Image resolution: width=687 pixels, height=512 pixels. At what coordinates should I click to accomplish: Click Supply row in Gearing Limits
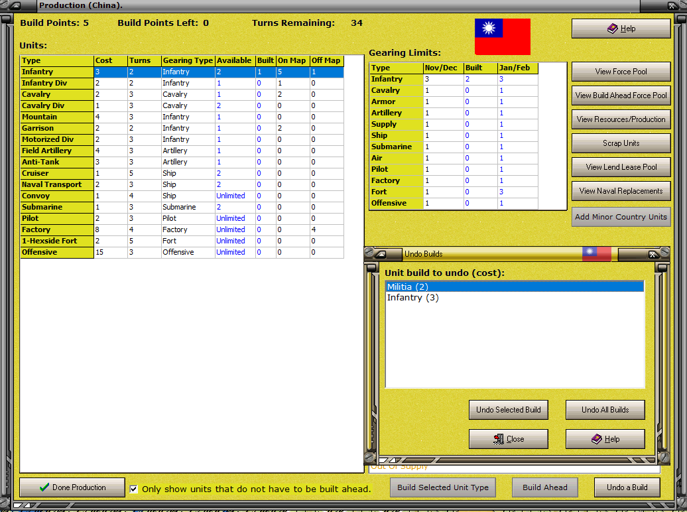pyautogui.click(x=454, y=124)
